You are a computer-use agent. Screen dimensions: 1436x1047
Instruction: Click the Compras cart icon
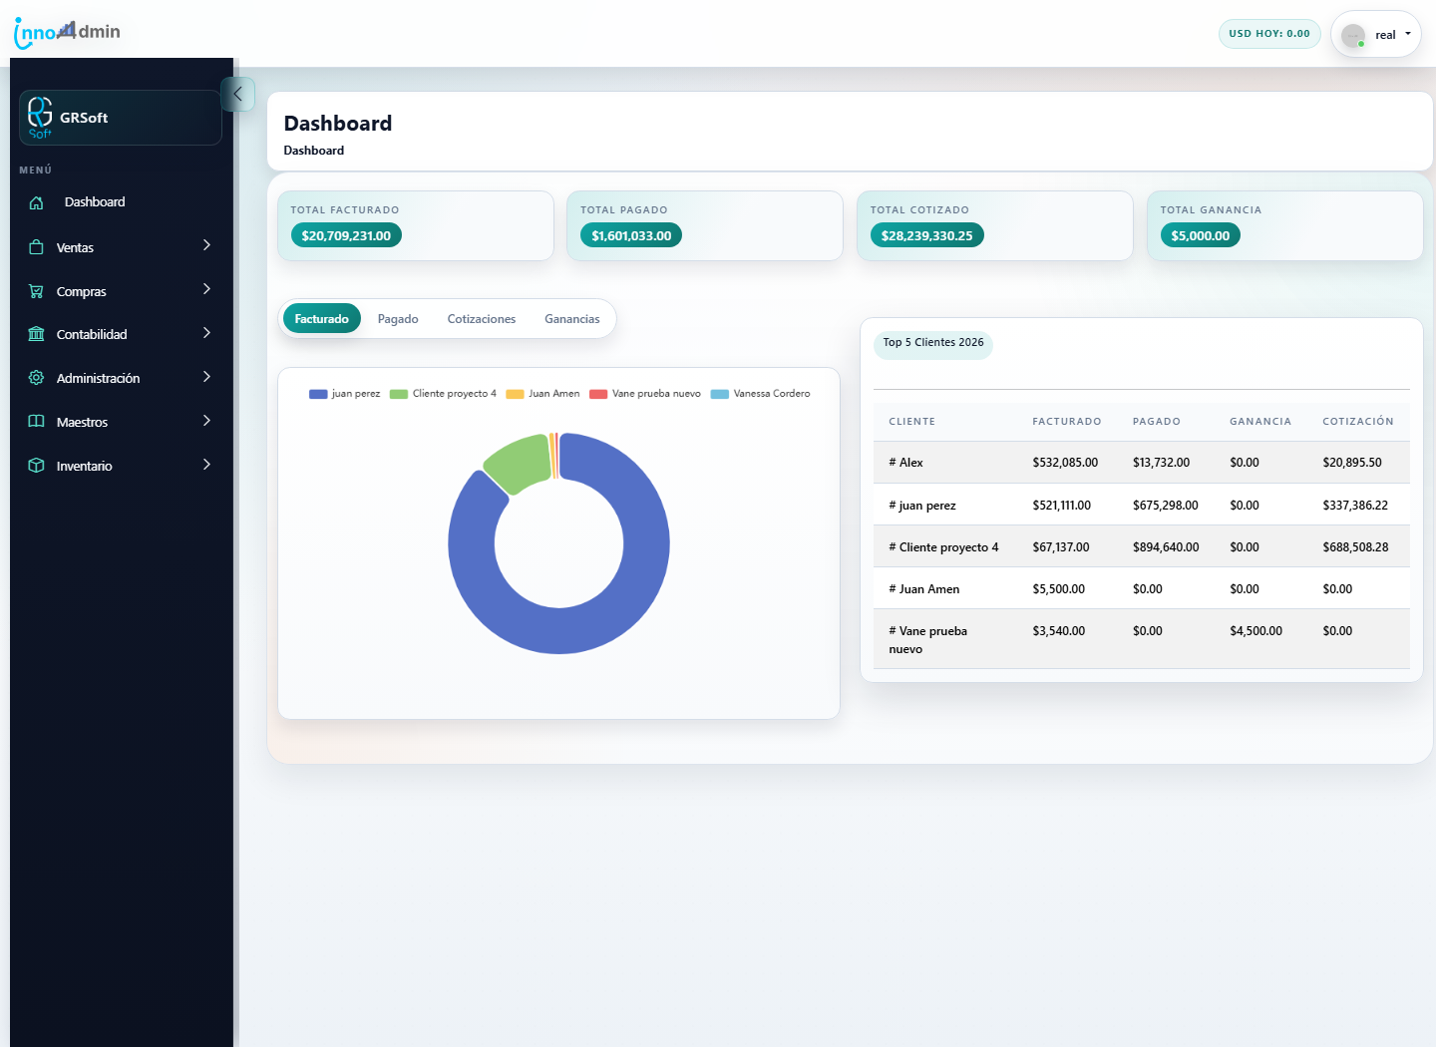(36, 291)
